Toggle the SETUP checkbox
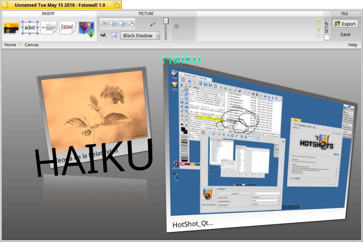 [x=327, y=37]
